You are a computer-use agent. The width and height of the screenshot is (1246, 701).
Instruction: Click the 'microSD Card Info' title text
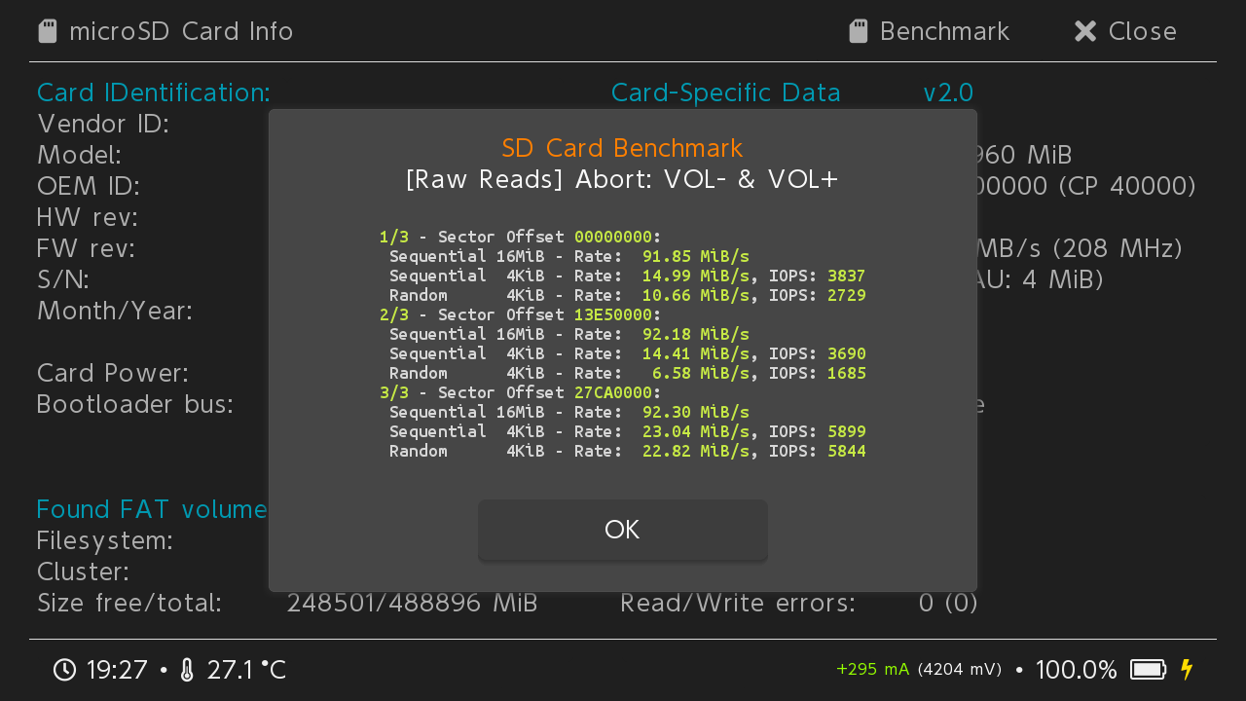point(181,31)
